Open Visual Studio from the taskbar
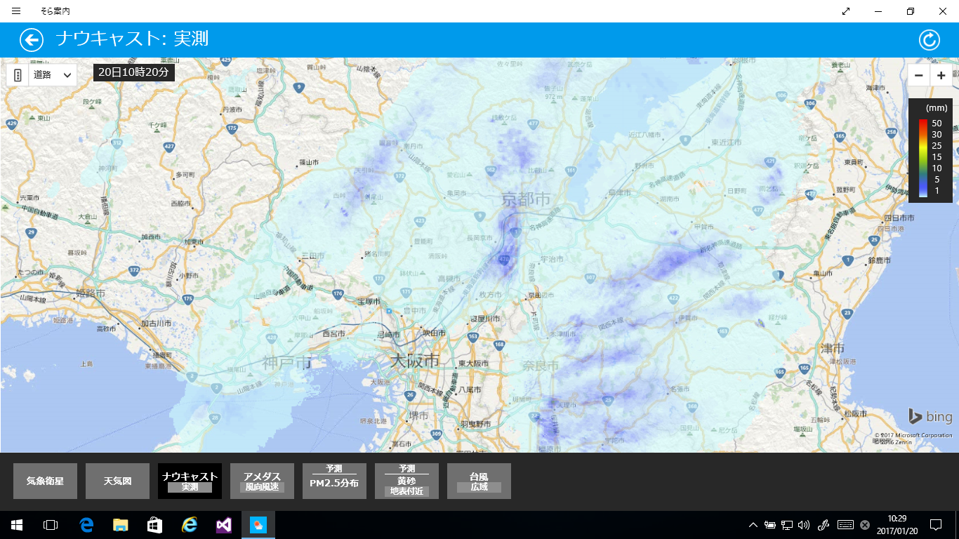This screenshot has height=539, width=959. tap(224, 525)
